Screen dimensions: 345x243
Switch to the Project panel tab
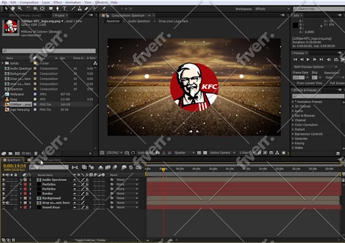click(59, 15)
